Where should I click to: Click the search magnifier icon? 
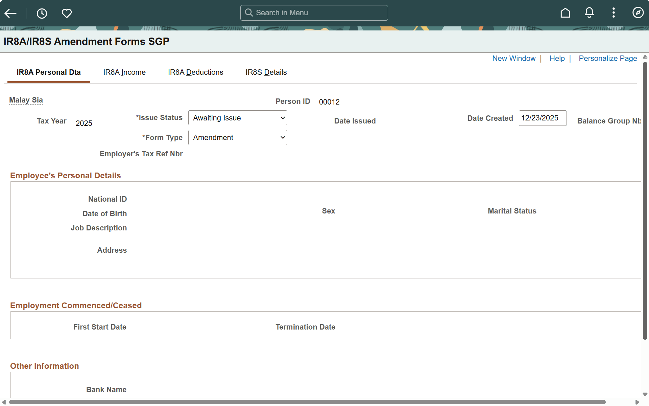pos(249,13)
